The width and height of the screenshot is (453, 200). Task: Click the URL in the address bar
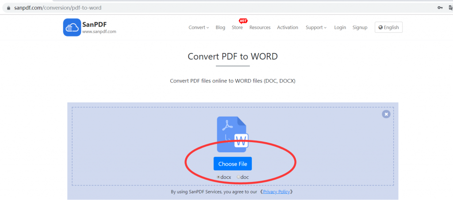[x=58, y=8]
